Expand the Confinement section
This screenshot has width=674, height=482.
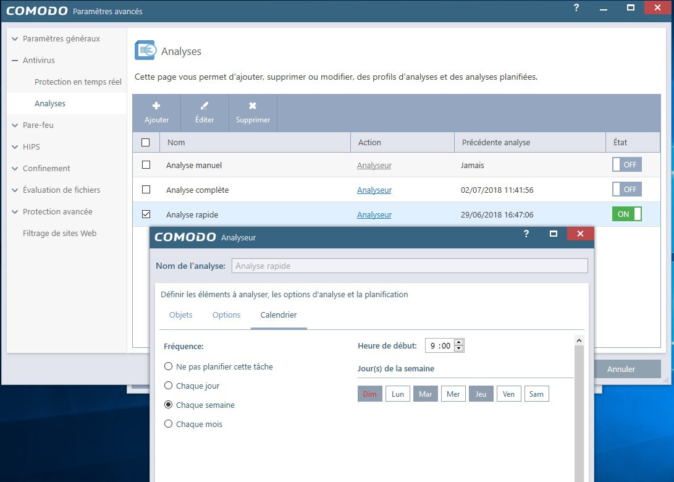point(15,169)
